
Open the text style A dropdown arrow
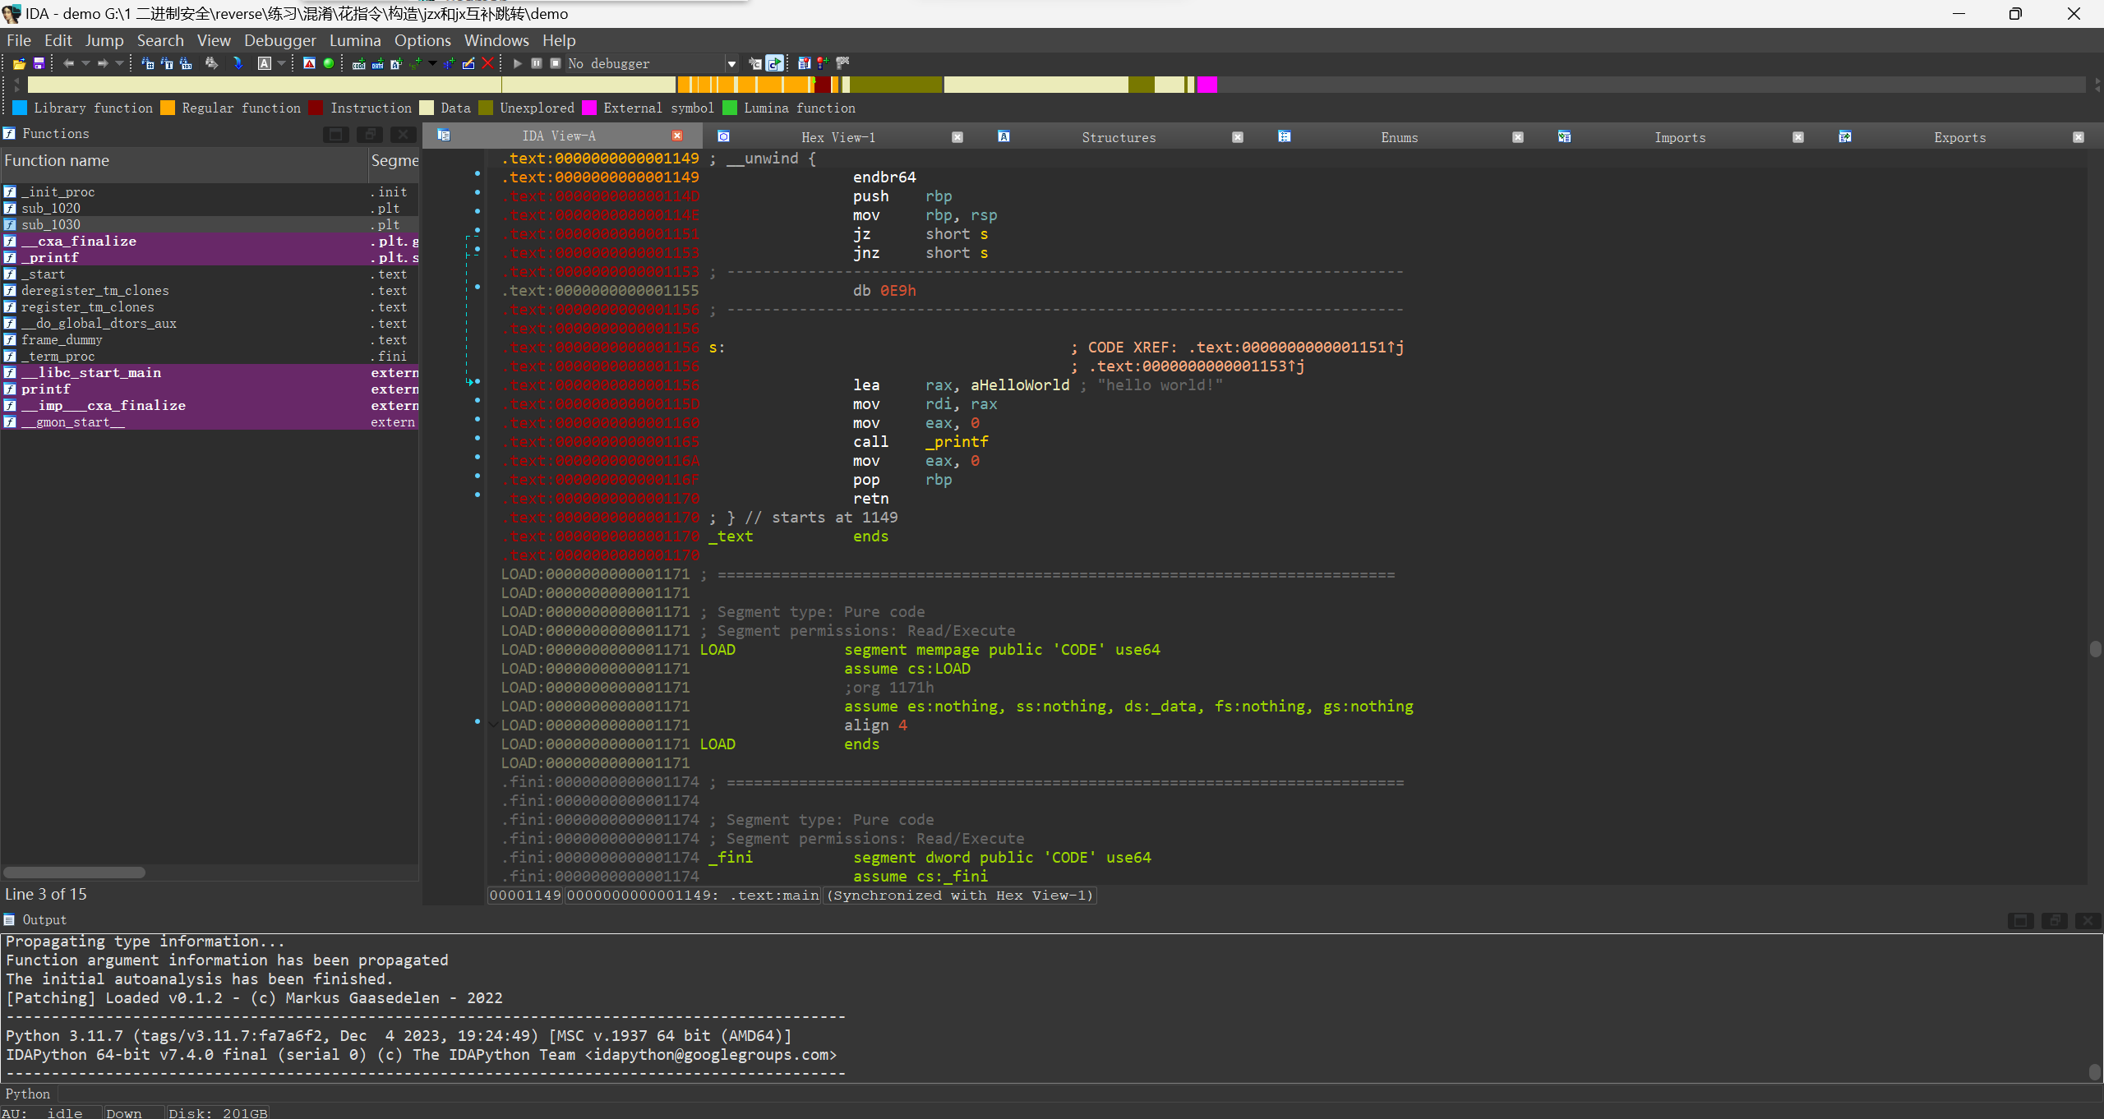282,63
